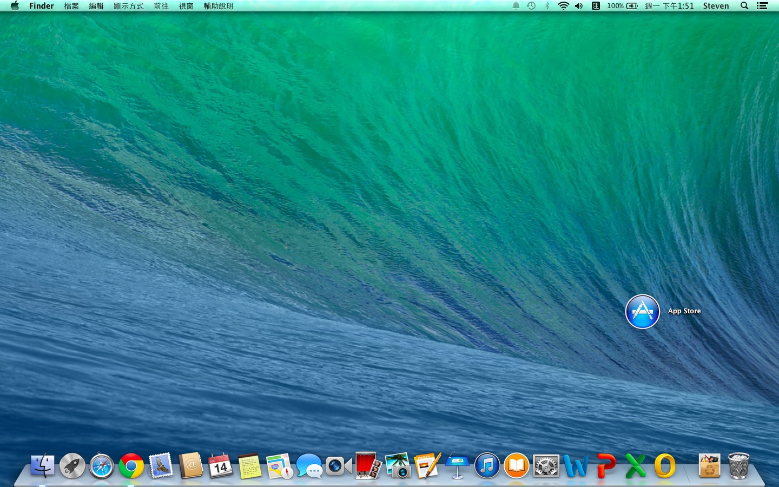The width and height of the screenshot is (779, 487).
Task: Open the 注 input method menu
Action: pyautogui.click(x=596, y=6)
